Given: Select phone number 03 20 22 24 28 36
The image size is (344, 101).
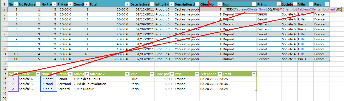Looking at the screenshot, I should pos(211,84).
